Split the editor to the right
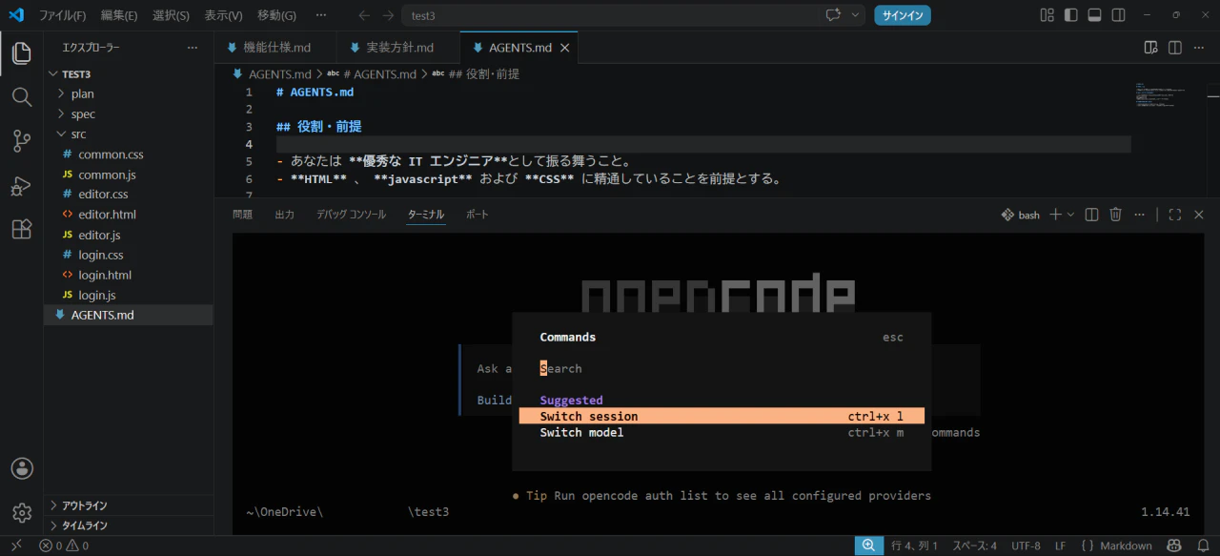The width and height of the screenshot is (1220, 556). click(x=1174, y=48)
